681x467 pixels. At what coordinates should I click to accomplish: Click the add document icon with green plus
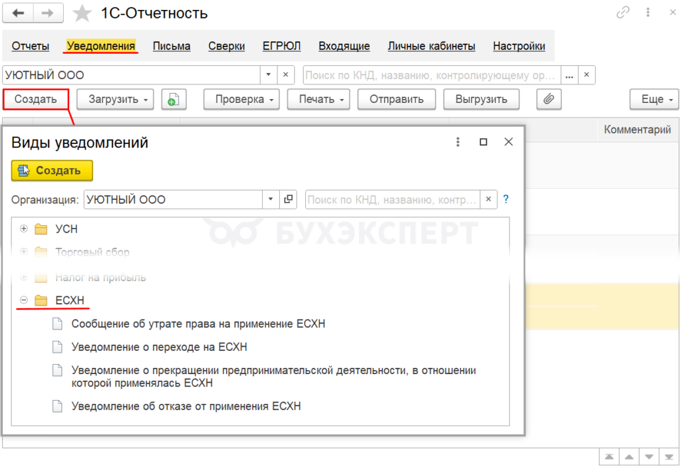point(174,100)
